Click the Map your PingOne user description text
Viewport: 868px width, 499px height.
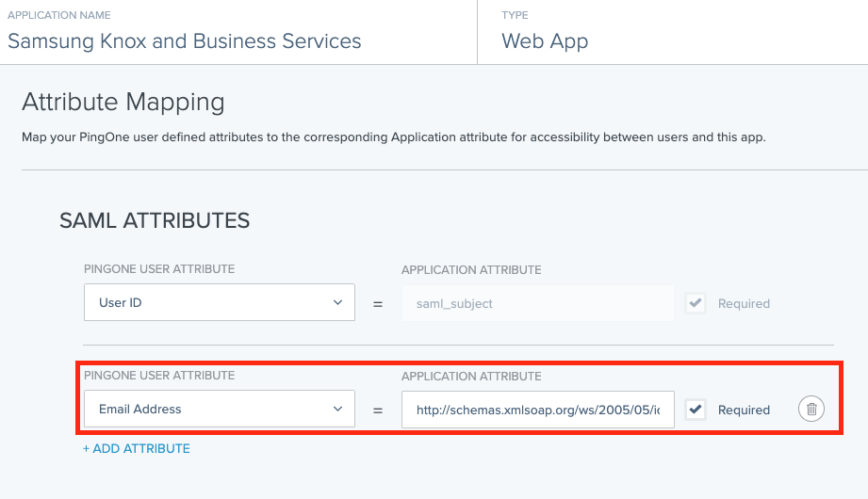click(394, 137)
